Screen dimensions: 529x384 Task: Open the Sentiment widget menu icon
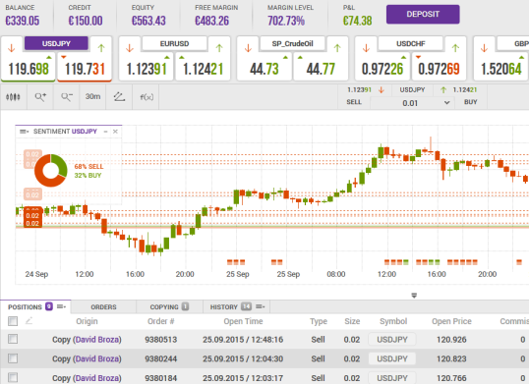(24, 132)
